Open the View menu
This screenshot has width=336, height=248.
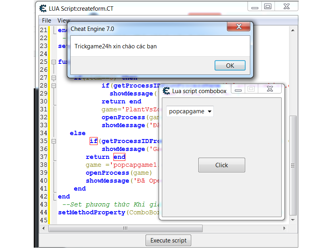[x=64, y=20]
